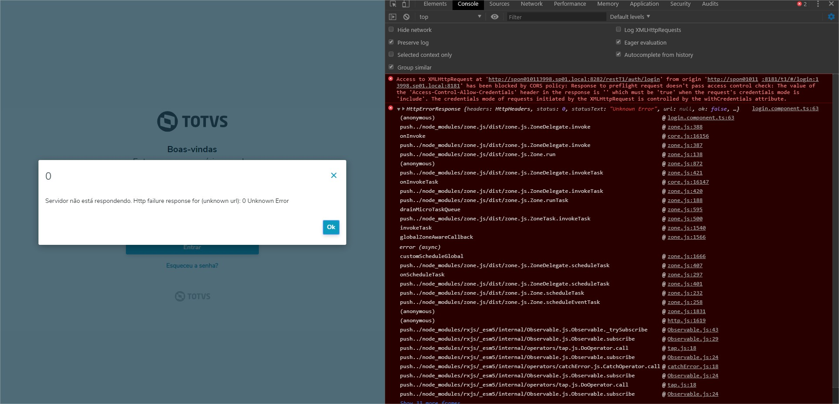Toggle the Hide network checkbox
The width and height of the screenshot is (839, 404).
click(x=391, y=29)
